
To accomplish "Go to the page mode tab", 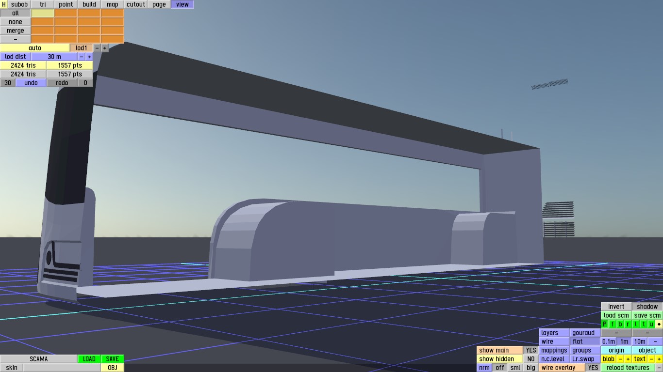I will pos(159,4).
